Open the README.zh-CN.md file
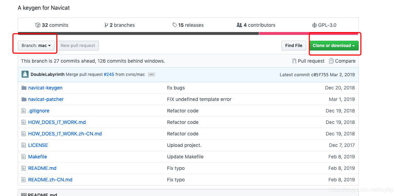The height and width of the screenshot is (196, 397). point(50,180)
